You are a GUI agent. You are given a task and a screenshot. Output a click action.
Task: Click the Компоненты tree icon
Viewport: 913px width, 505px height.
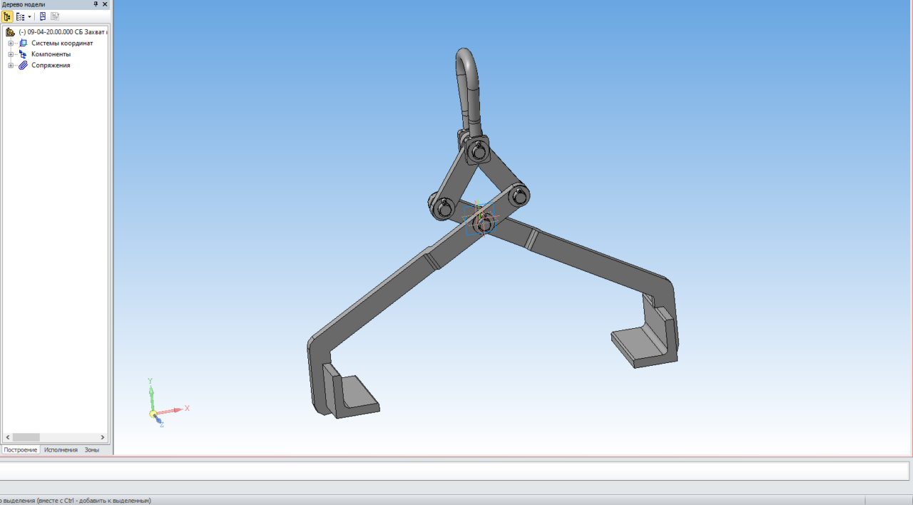[23, 54]
